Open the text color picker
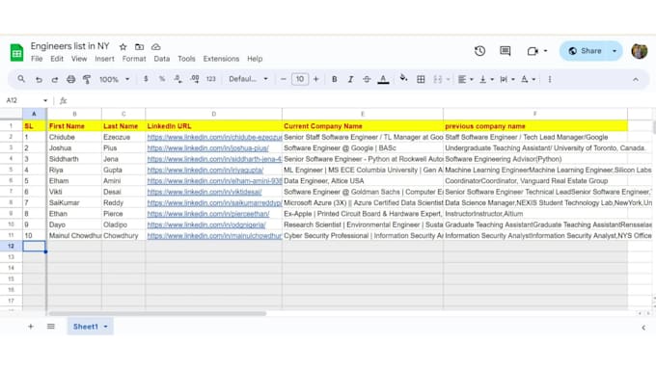 click(383, 79)
